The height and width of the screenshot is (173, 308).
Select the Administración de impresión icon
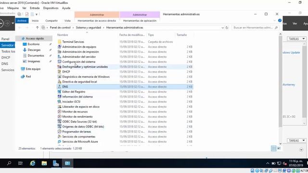tap(60, 52)
